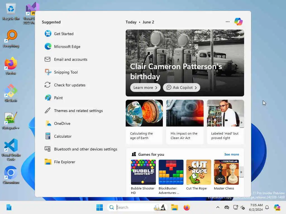Open the Get Started app icon
This screenshot has height=214, width=286.
tap(48, 34)
